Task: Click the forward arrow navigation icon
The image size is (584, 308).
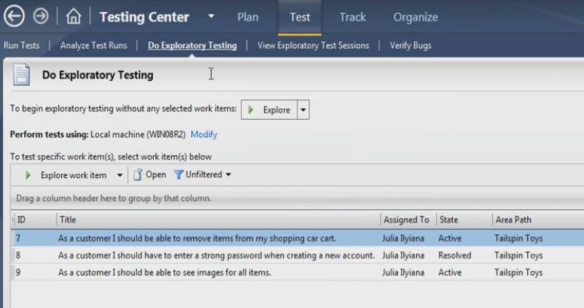Action: 41,17
